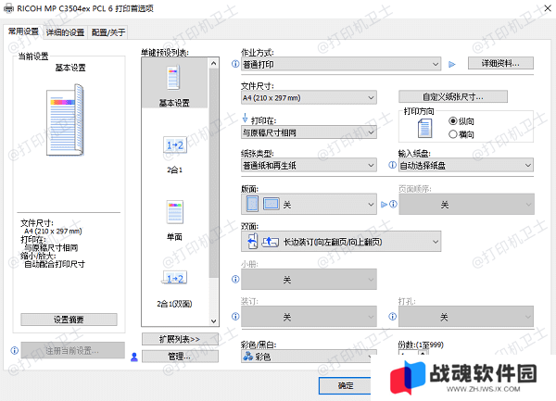
Task: Open the 文件尺寸 A4 dropdown
Action: point(309,97)
